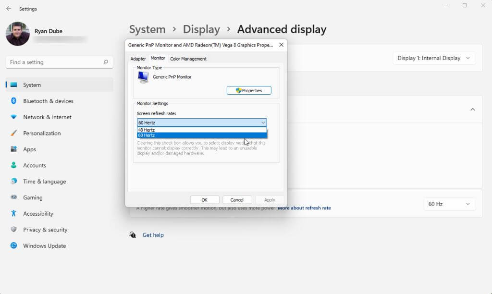Check Windows Update in the sidebar
The image size is (492, 294).
[x=45, y=245]
